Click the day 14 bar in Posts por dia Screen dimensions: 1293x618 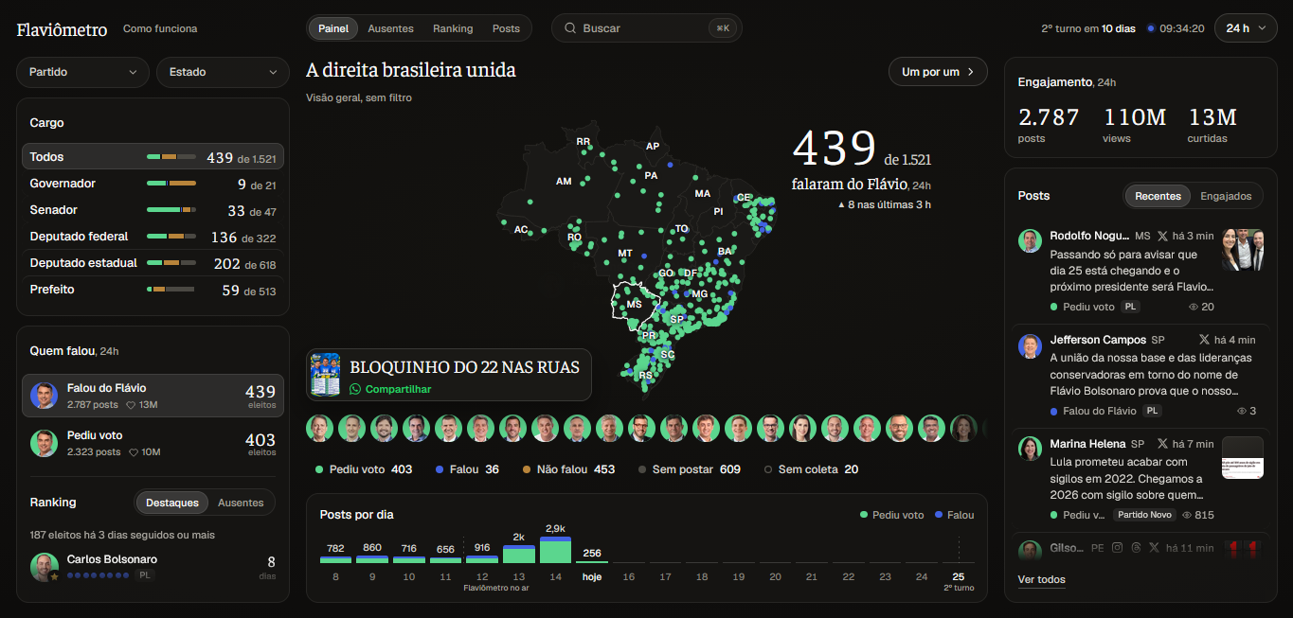555,550
